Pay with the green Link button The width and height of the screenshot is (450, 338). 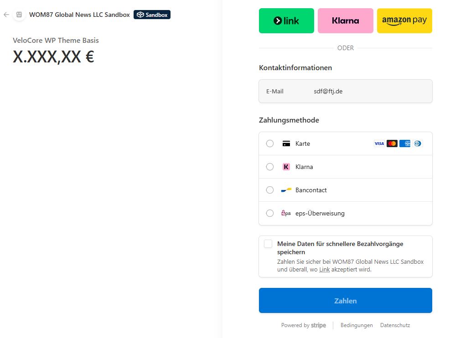pos(286,20)
